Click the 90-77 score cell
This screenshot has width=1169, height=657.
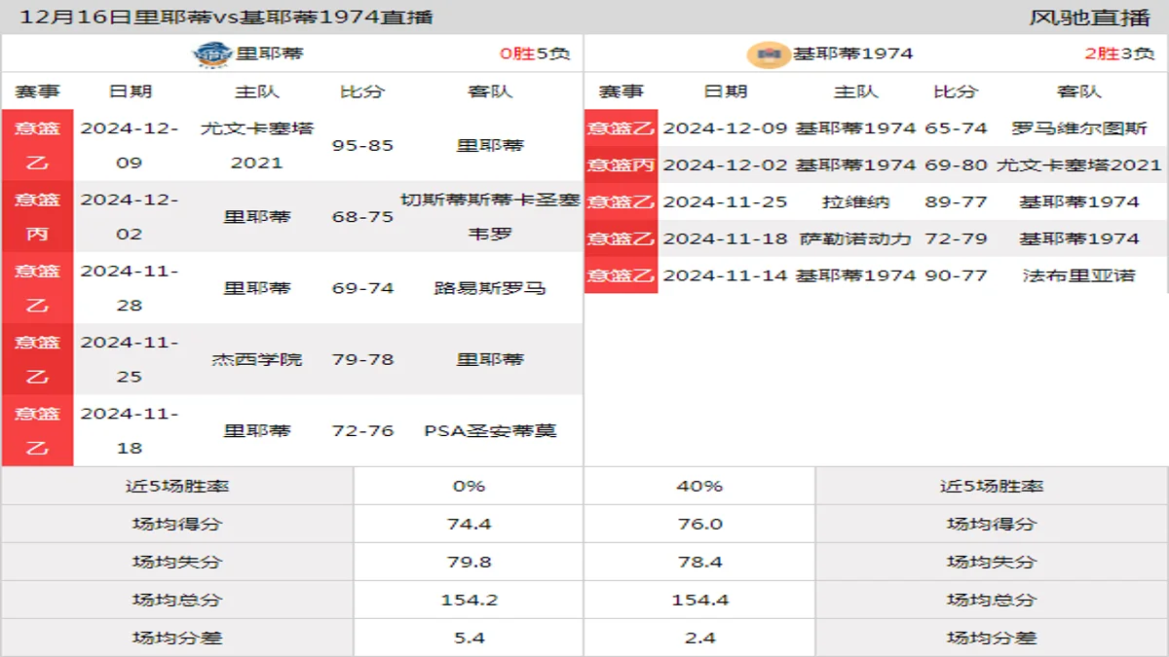tap(956, 274)
